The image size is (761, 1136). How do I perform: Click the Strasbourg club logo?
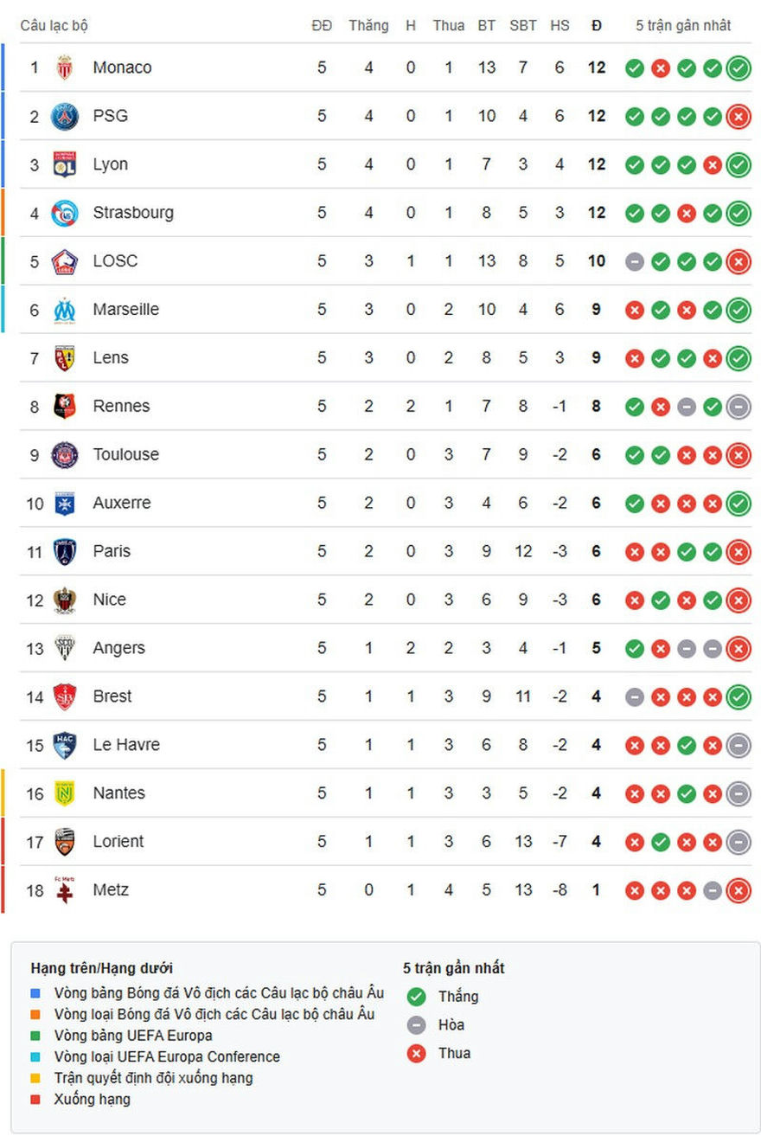(65, 213)
